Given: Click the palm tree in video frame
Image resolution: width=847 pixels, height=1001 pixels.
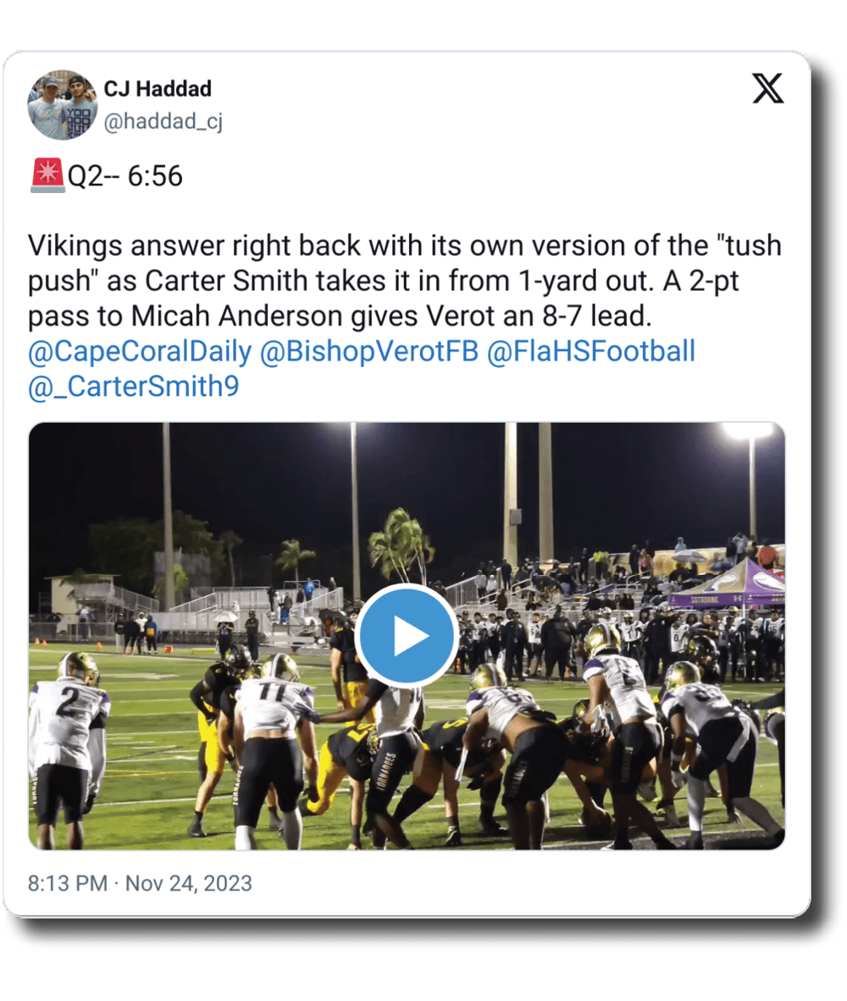Looking at the screenshot, I should pos(398,544).
